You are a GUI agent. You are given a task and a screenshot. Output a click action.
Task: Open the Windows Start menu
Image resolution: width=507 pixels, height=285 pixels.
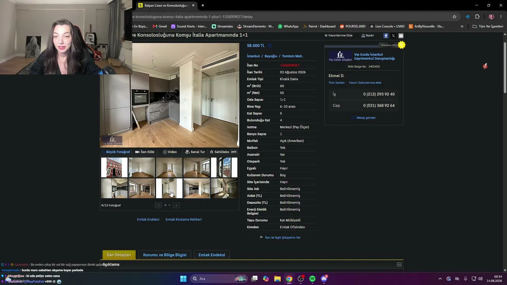tap(183, 279)
